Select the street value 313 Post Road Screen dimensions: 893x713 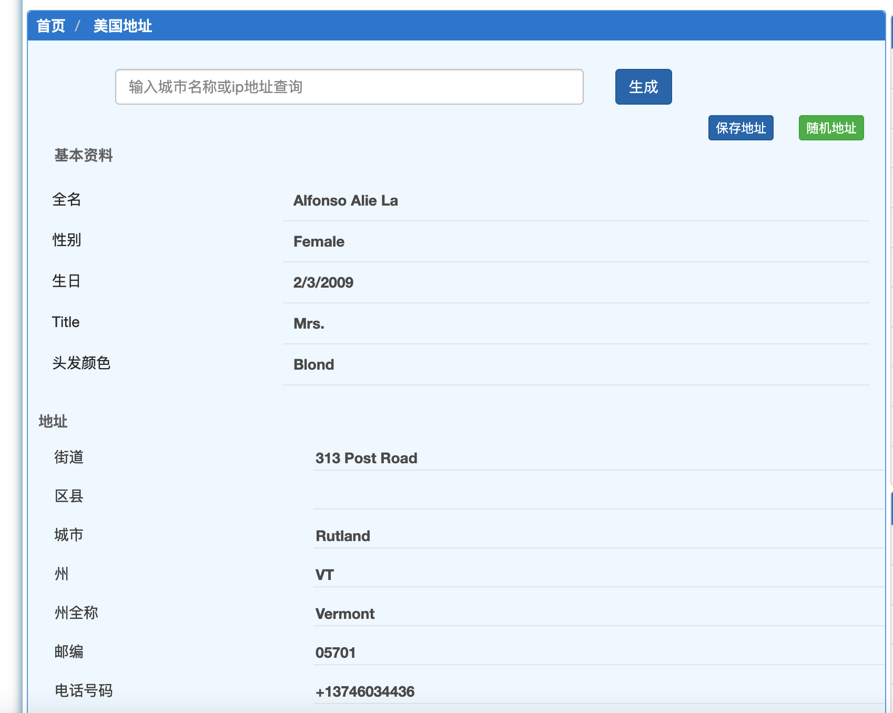(366, 459)
